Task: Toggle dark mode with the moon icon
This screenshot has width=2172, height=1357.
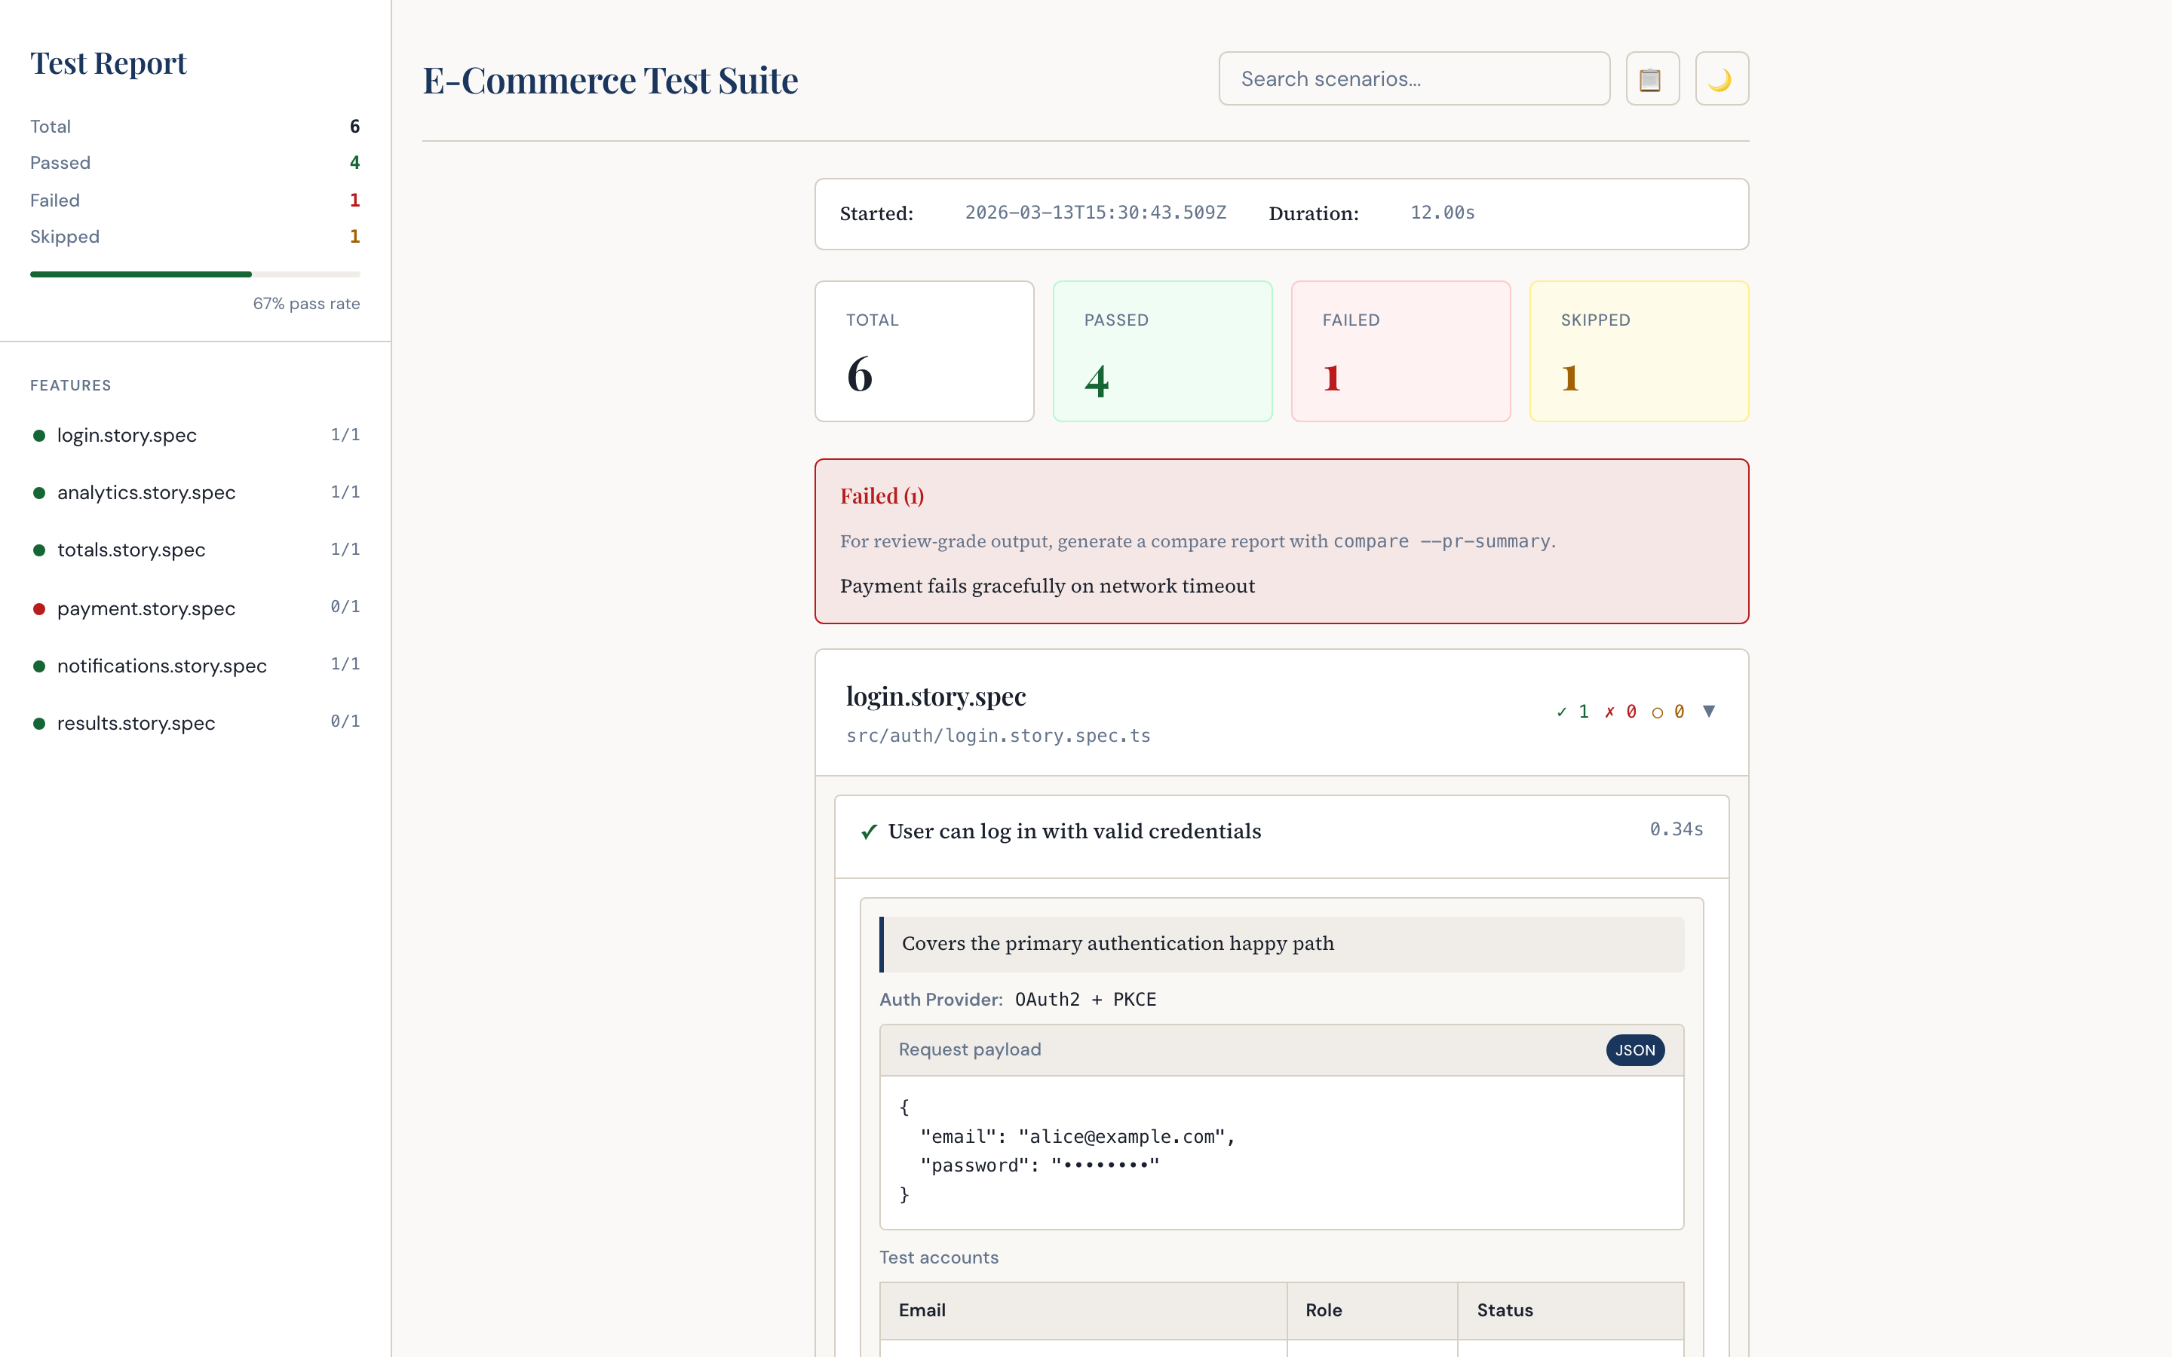Action: pyautogui.click(x=1720, y=78)
